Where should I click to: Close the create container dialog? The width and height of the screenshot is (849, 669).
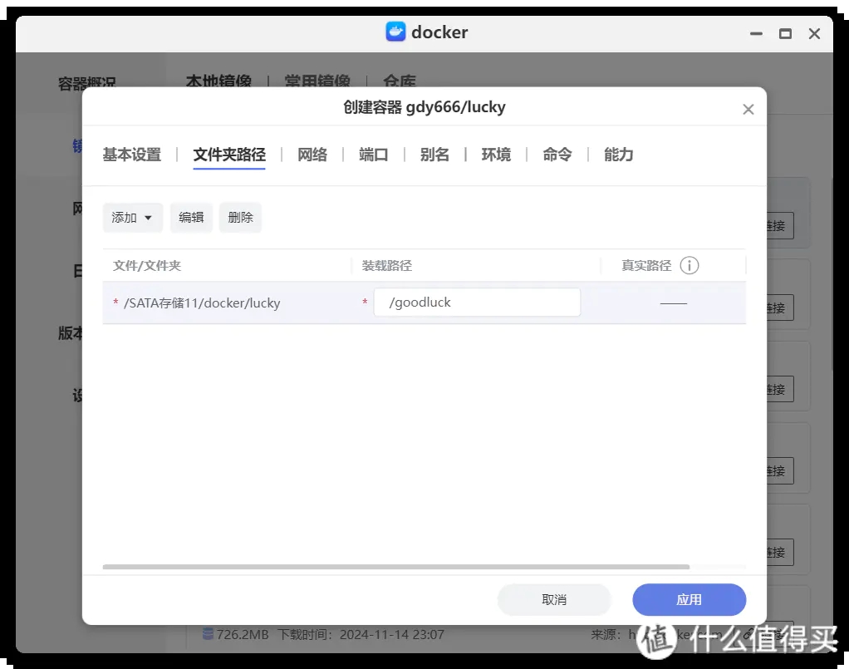(x=748, y=110)
